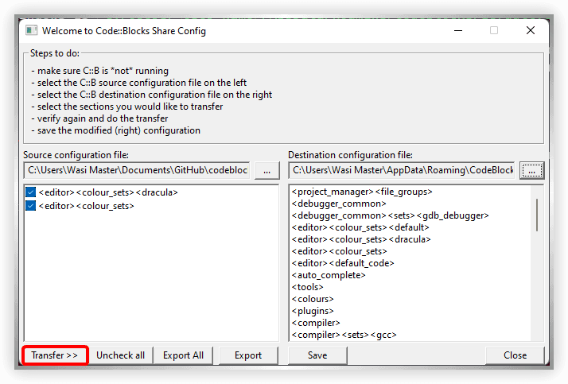Image resolution: width=568 pixels, height=384 pixels.
Task: Click Export All button
Action: tap(183, 355)
